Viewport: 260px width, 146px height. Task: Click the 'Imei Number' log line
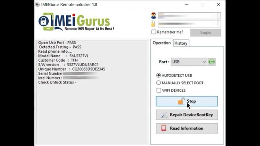pyautogui.click(x=68, y=78)
